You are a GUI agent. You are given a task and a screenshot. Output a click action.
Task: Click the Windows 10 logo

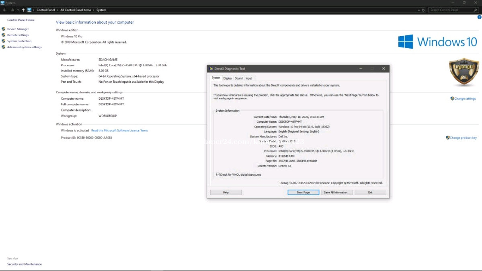click(437, 41)
